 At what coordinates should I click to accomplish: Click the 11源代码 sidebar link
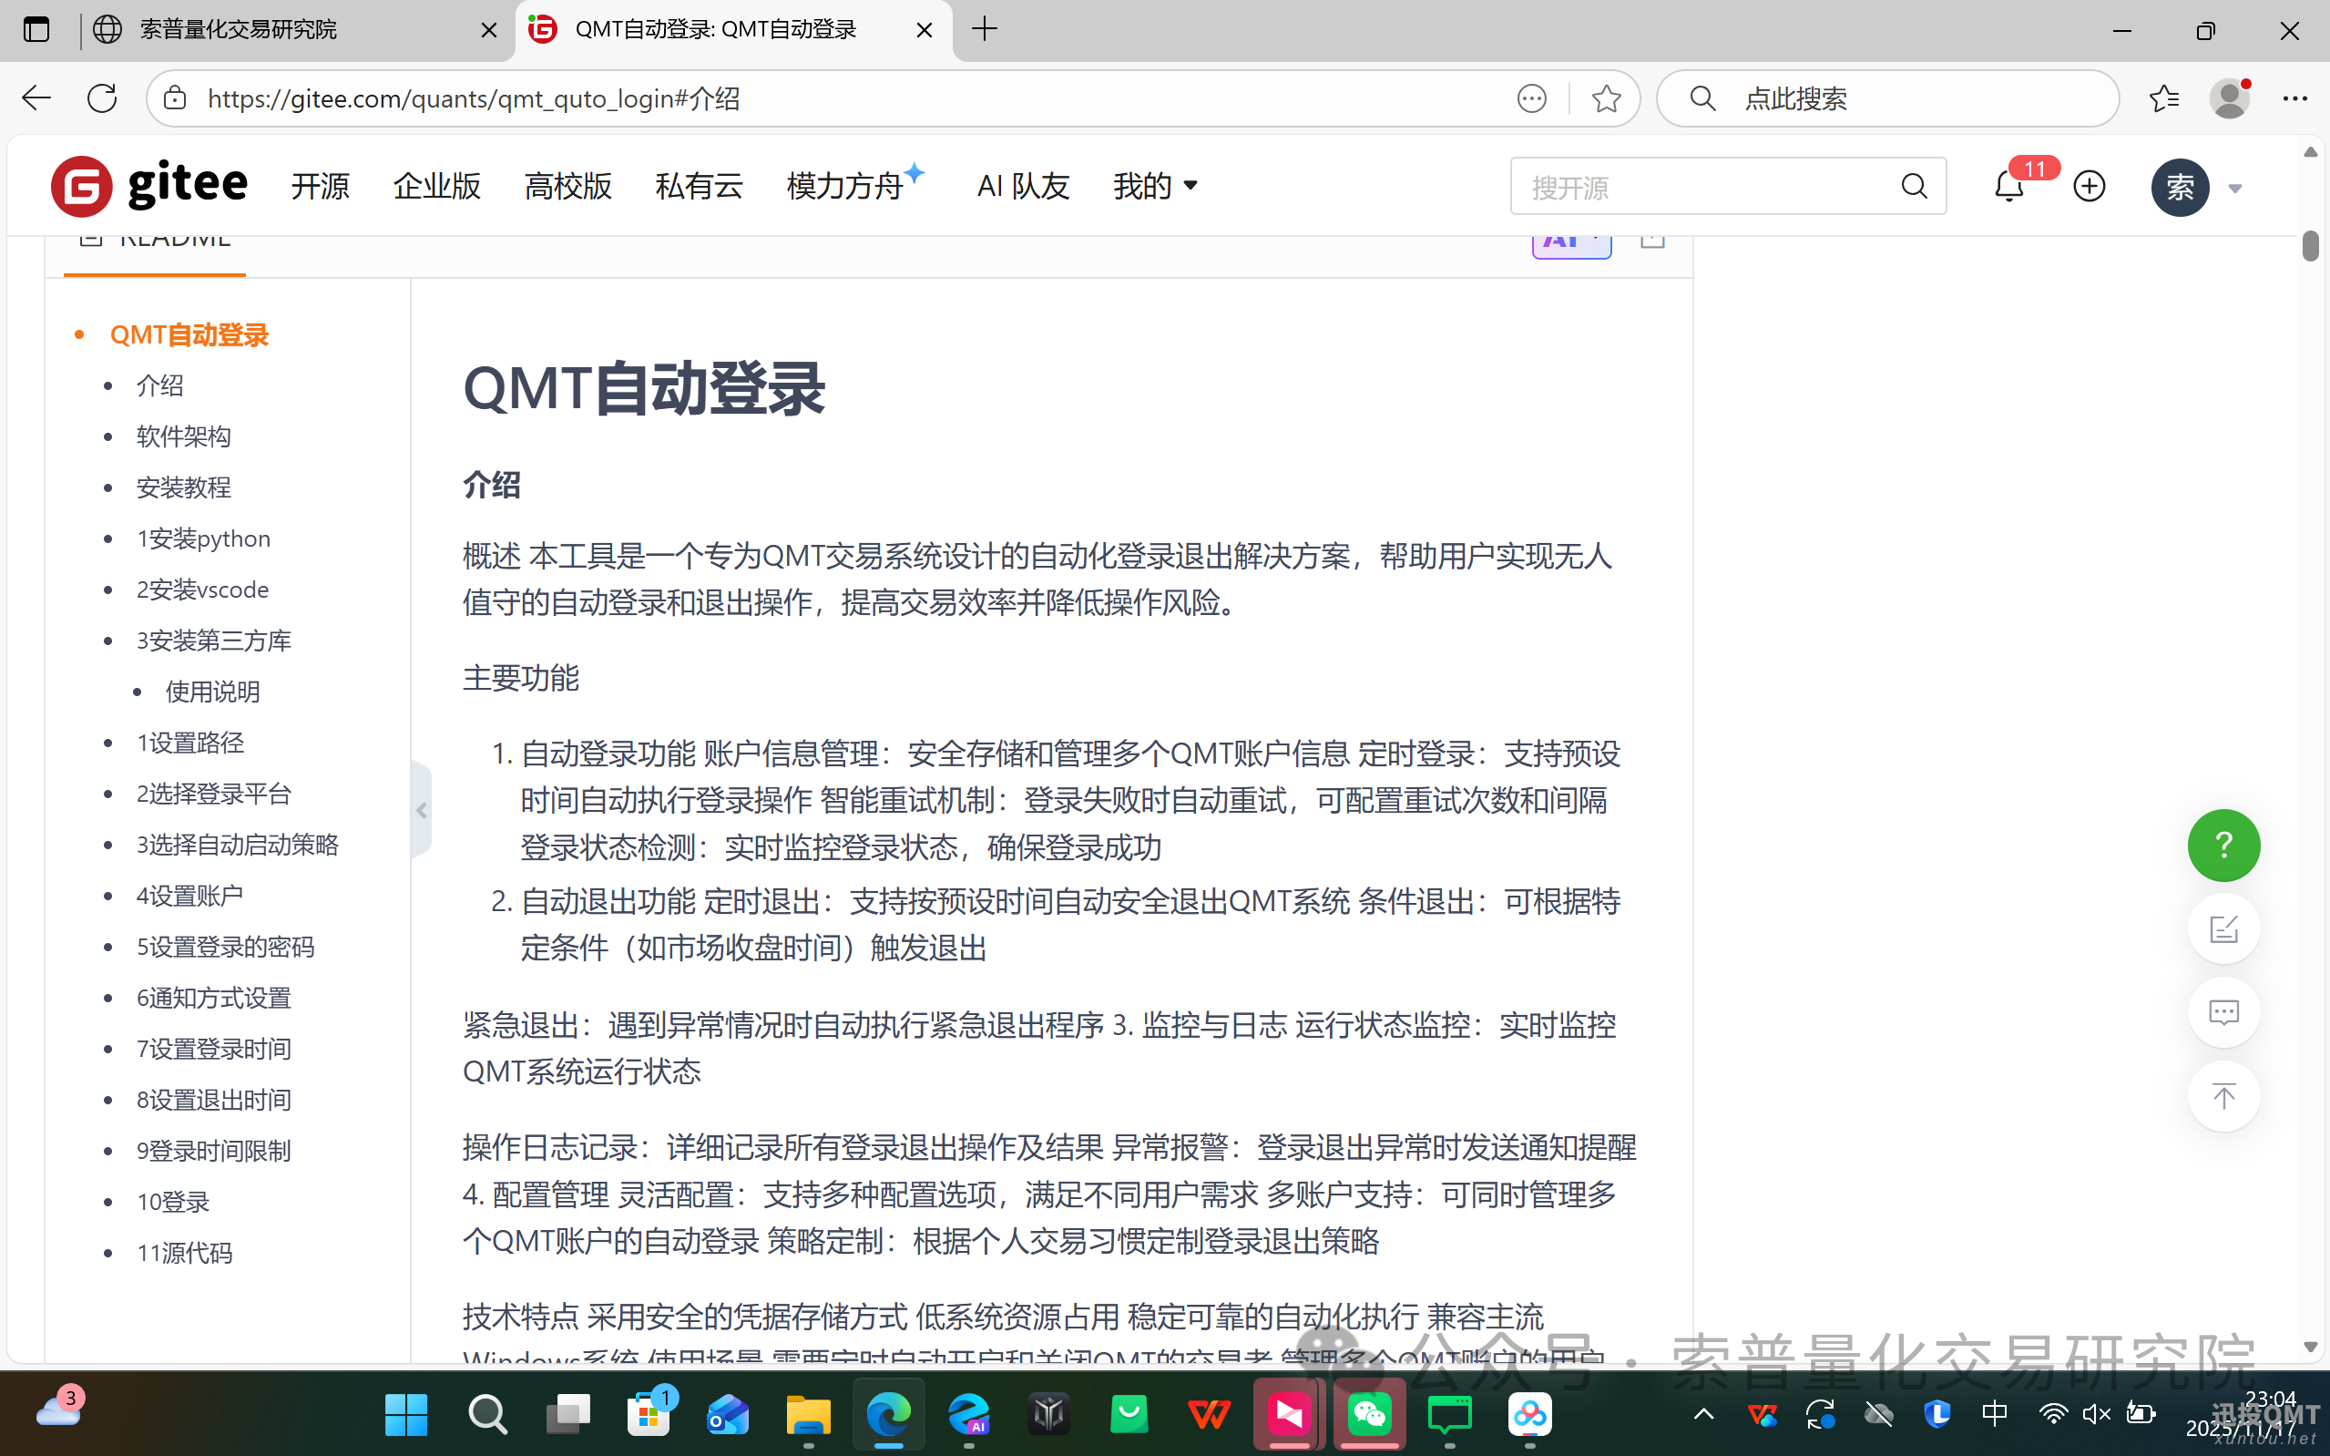point(184,1253)
